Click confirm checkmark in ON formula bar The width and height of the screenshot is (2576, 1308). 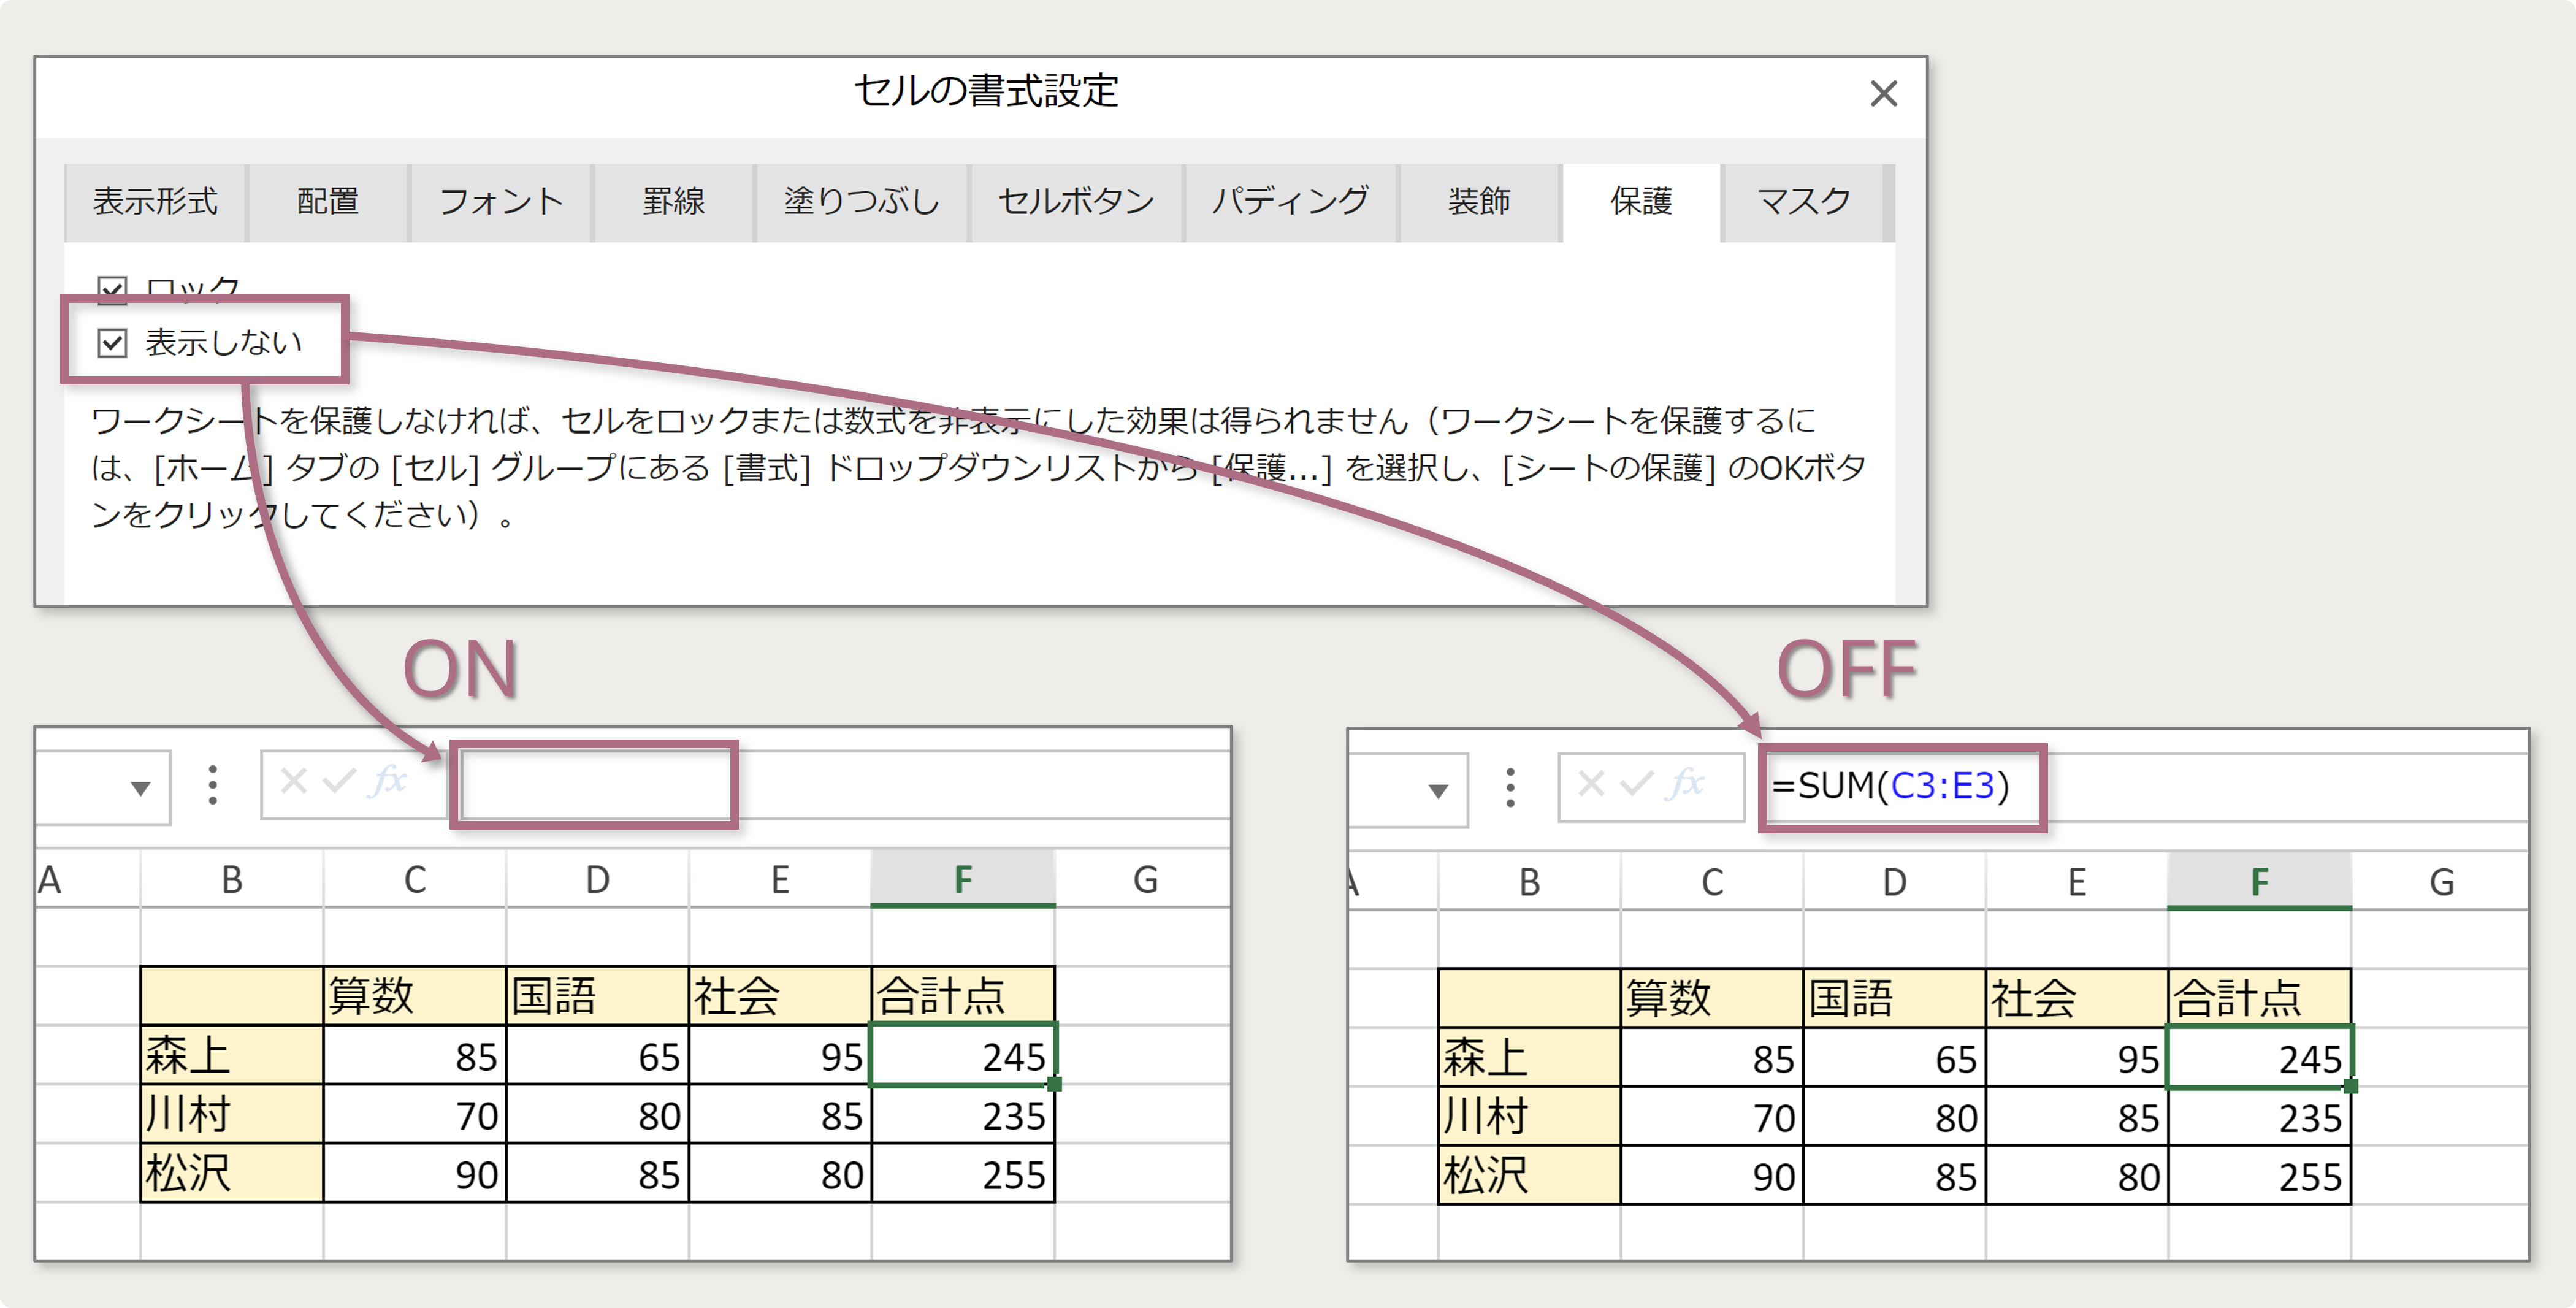pos(339,780)
